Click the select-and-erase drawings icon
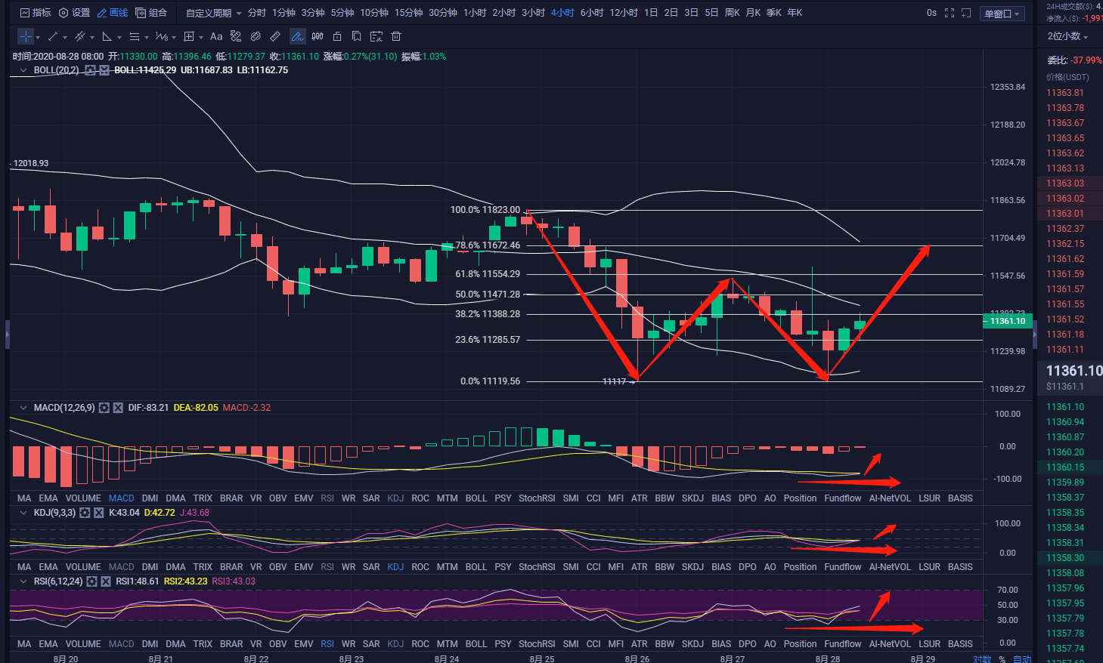 point(376,36)
